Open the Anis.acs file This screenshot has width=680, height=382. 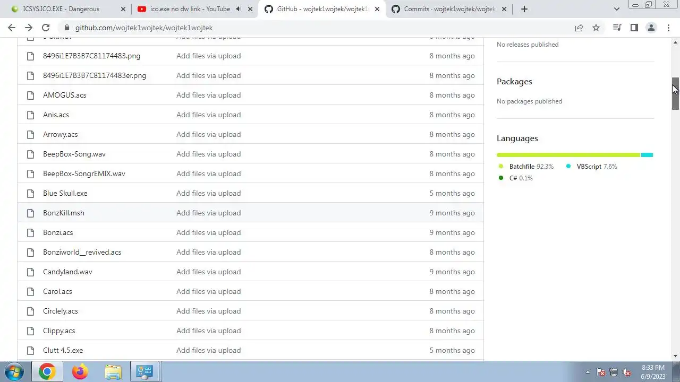(x=56, y=115)
